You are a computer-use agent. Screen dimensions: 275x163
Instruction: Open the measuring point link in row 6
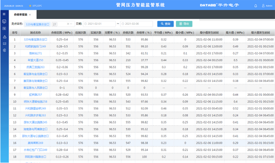point(35,74)
